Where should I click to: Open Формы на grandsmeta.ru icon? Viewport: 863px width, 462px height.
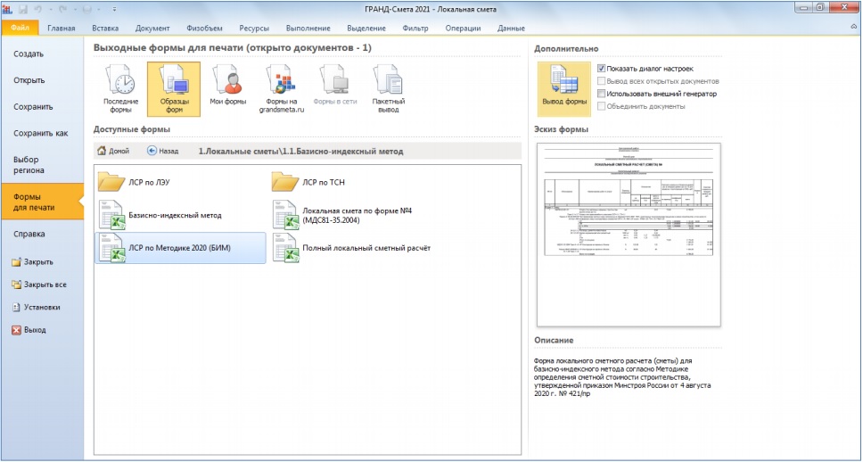tap(281, 89)
